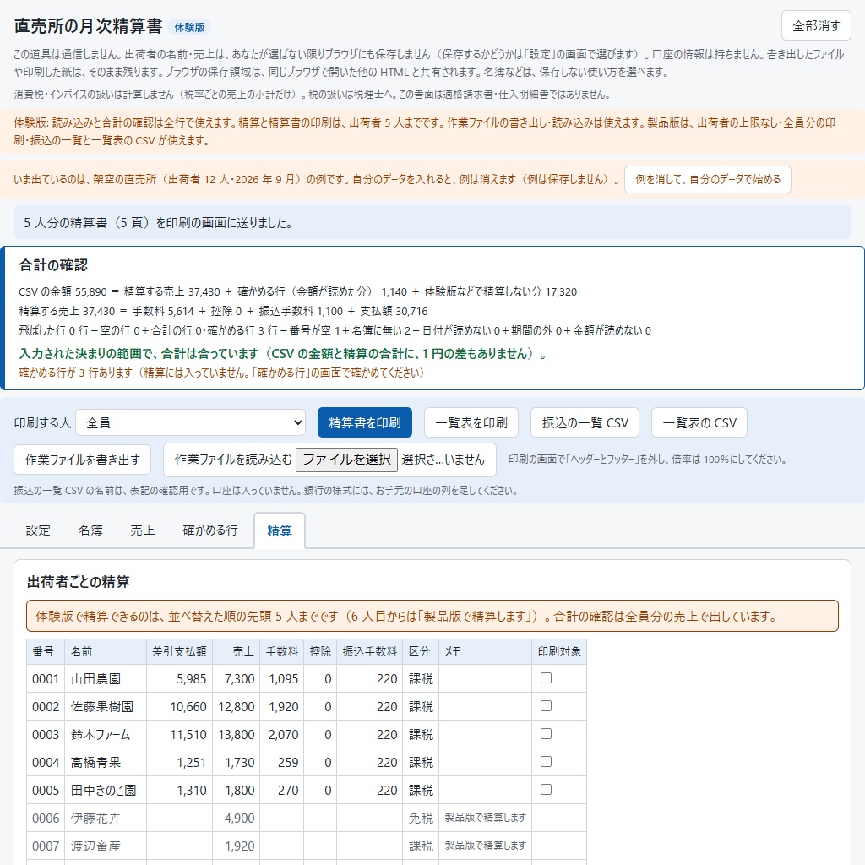The width and height of the screenshot is (865, 865).
Task: Click the 5,985 payment amount cell
Action: click(179, 678)
